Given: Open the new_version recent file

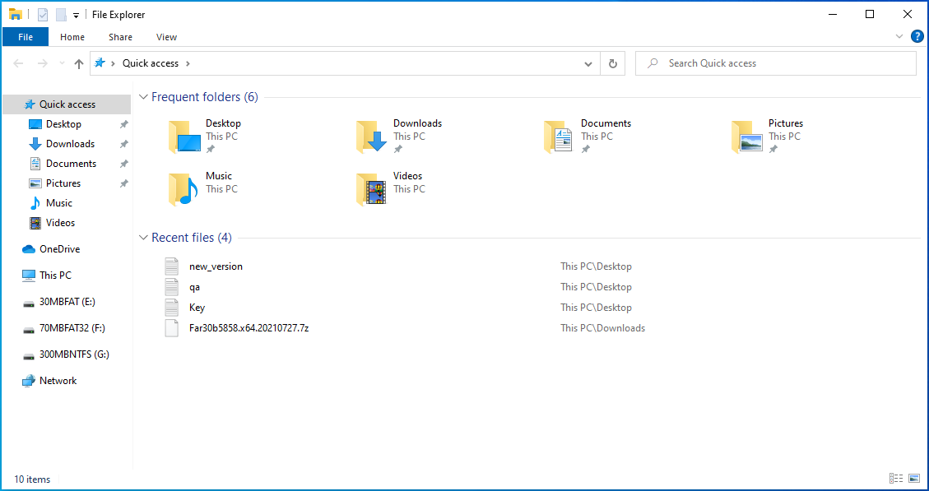Looking at the screenshot, I should pos(216,266).
